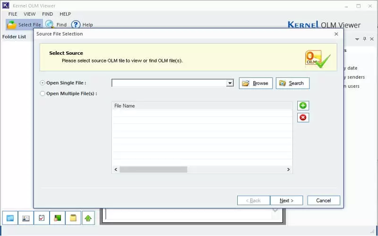This screenshot has width=378, height=236.
Task: Select Open Multiple File(s) radio option
Action: [x=43, y=93]
